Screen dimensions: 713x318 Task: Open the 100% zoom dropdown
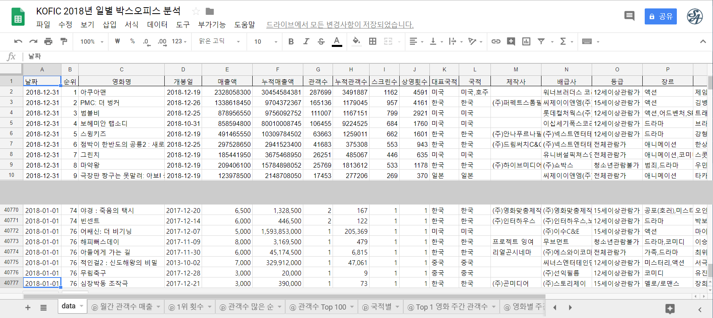[92, 41]
